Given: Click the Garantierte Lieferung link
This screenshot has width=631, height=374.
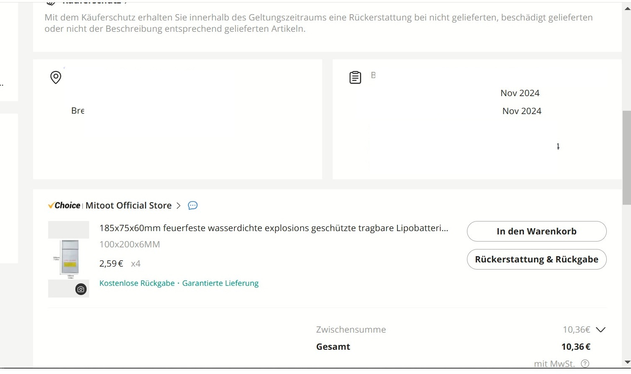Looking at the screenshot, I should pos(220,283).
